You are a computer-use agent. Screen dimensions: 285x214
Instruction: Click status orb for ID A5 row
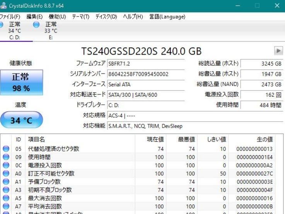(x=6, y=198)
